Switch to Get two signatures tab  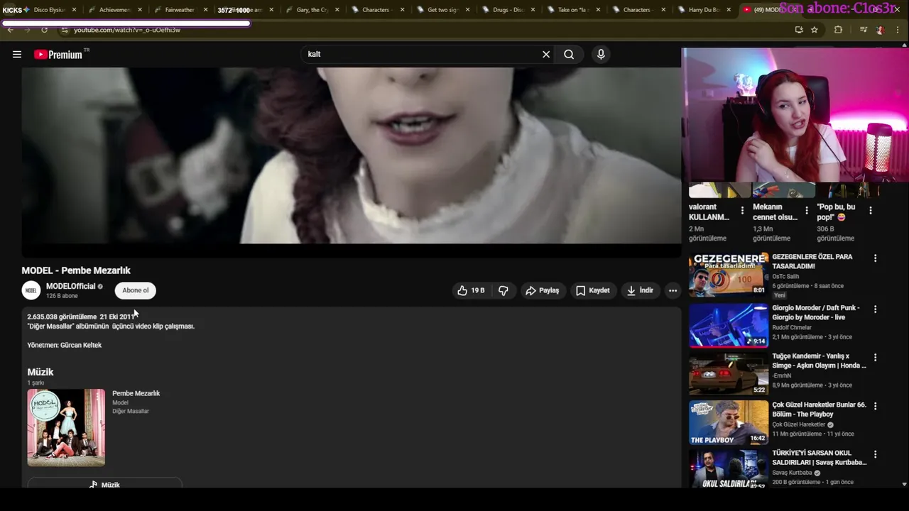pyautogui.click(x=442, y=10)
